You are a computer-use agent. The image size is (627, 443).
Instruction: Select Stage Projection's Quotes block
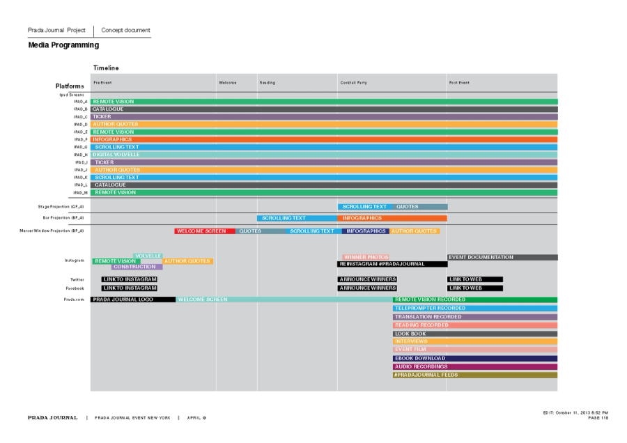(x=419, y=207)
